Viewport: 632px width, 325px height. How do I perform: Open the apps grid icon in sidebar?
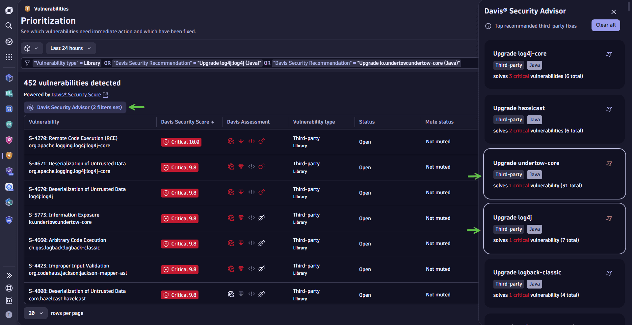[9, 57]
